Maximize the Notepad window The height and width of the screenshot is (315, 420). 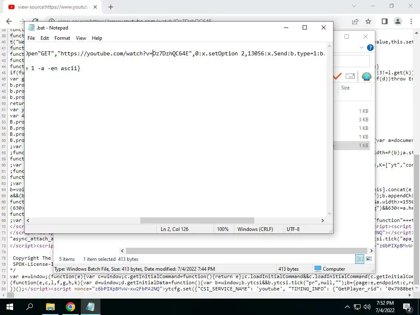pyautogui.click(x=305, y=27)
